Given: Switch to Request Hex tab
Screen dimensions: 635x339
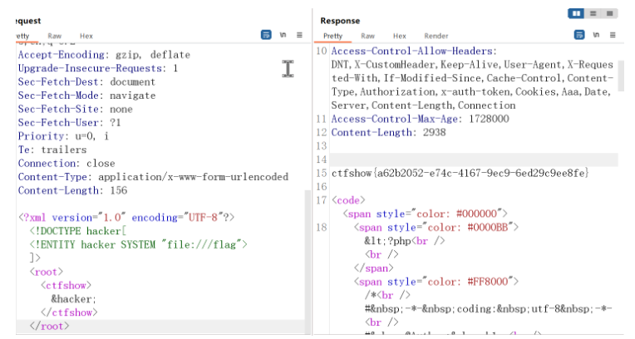Looking at the screenshot, I should click(86, 36).
